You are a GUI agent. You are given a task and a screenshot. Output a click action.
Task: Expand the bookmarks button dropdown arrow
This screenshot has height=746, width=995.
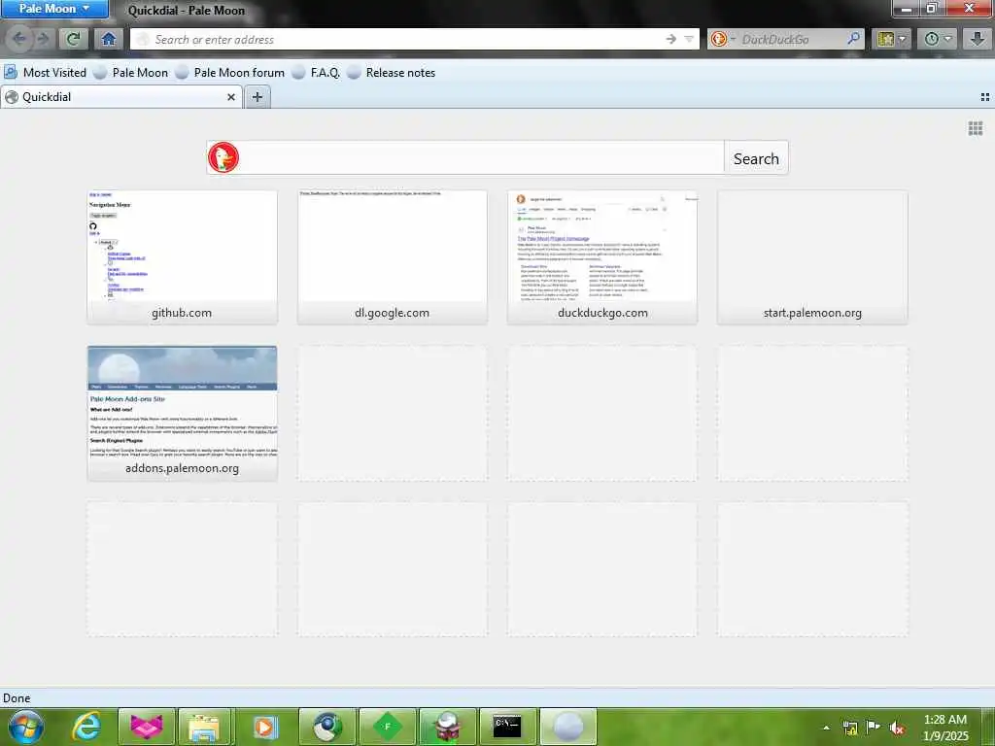click(903, 39)
